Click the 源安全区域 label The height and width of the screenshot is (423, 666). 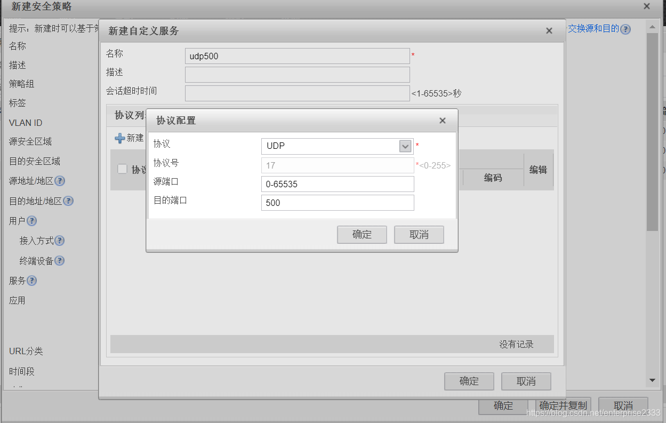click(x=30, y=142)
